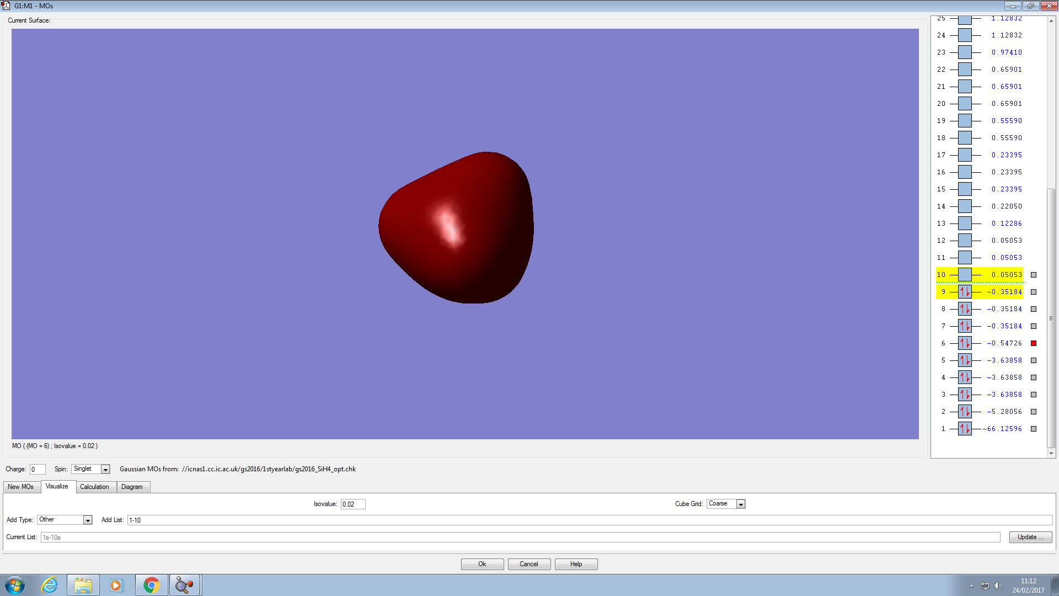Click virtual orbital 23 box icon
The width and height of the screenshot is (1059, 596).
pos(965,52)
